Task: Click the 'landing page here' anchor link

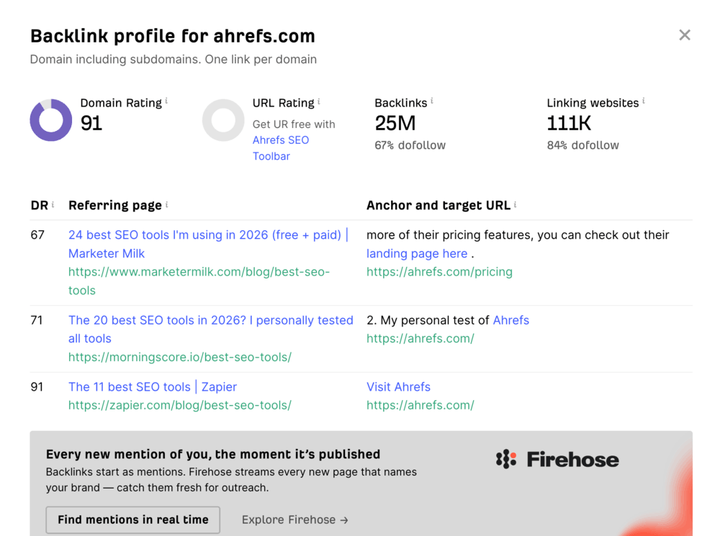Action: 416,253
